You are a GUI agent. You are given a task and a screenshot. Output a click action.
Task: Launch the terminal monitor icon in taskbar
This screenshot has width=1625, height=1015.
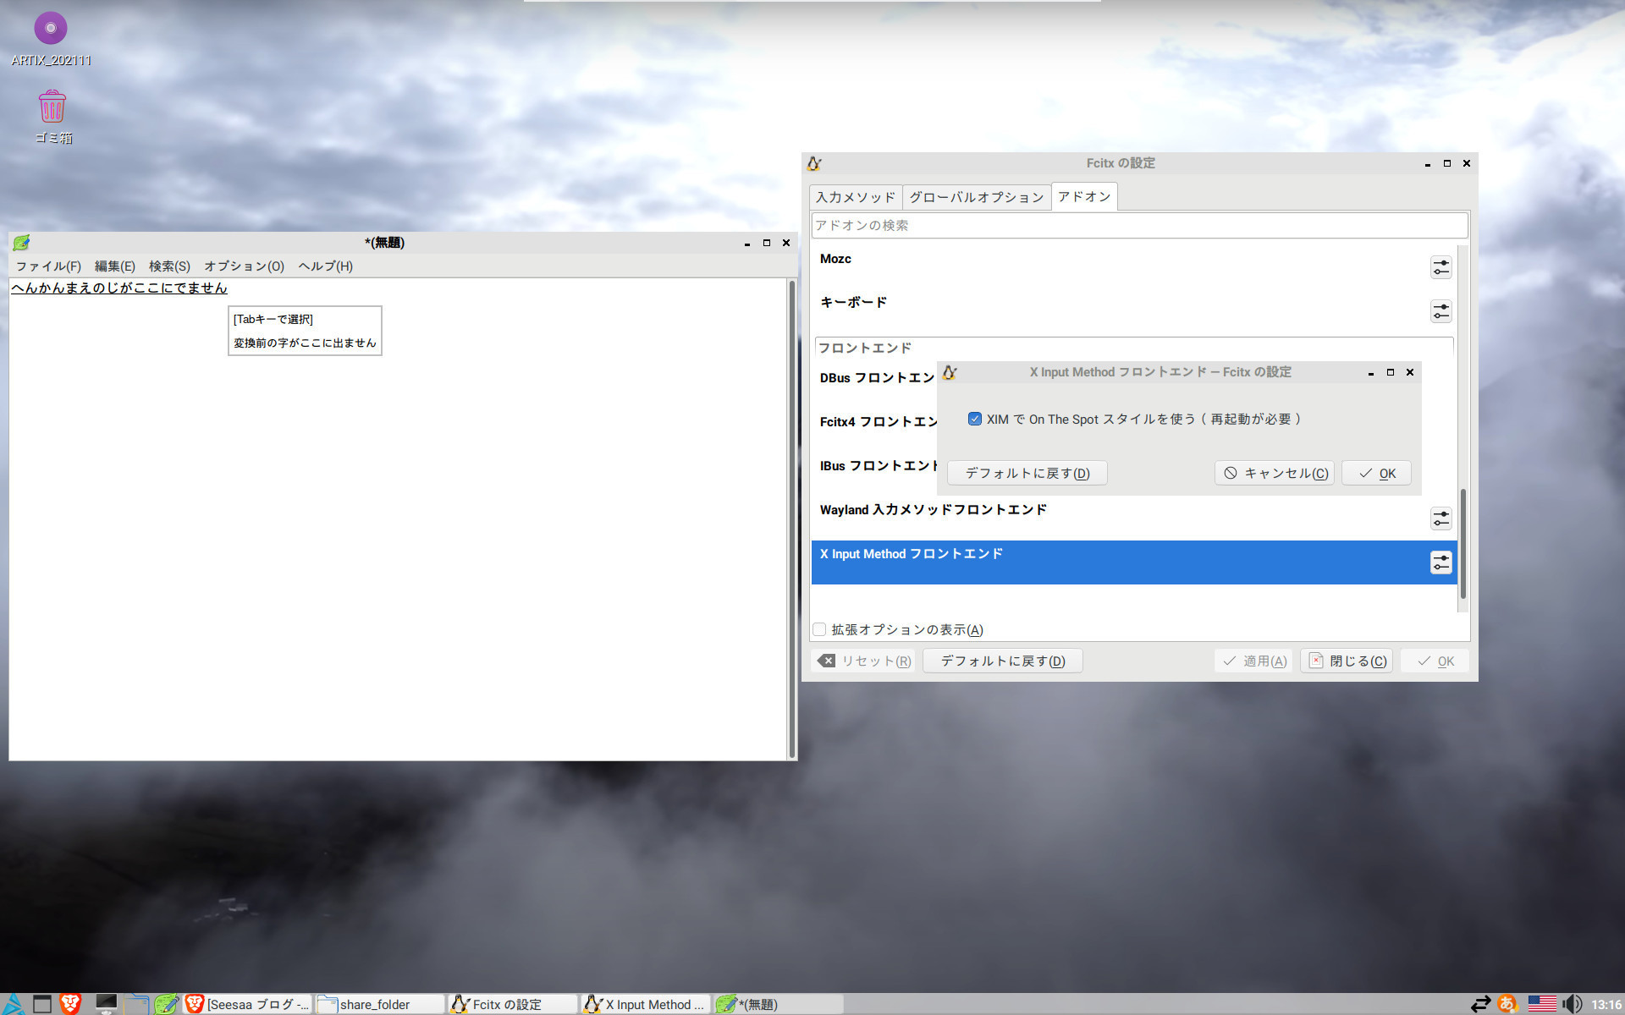point(106,1004)
